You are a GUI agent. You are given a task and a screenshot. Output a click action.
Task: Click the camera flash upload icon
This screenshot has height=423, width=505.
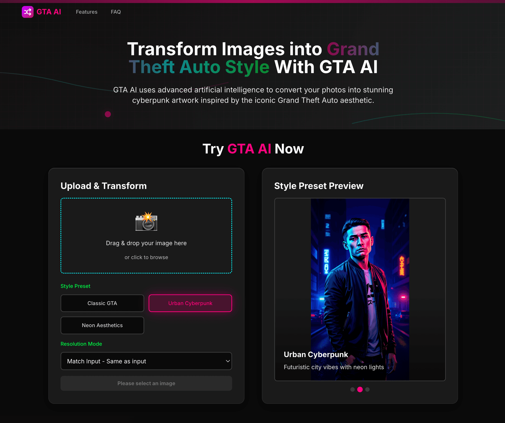tap(146, 222)
